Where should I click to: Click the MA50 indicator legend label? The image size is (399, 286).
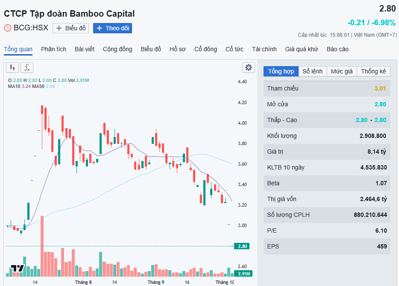38,86
